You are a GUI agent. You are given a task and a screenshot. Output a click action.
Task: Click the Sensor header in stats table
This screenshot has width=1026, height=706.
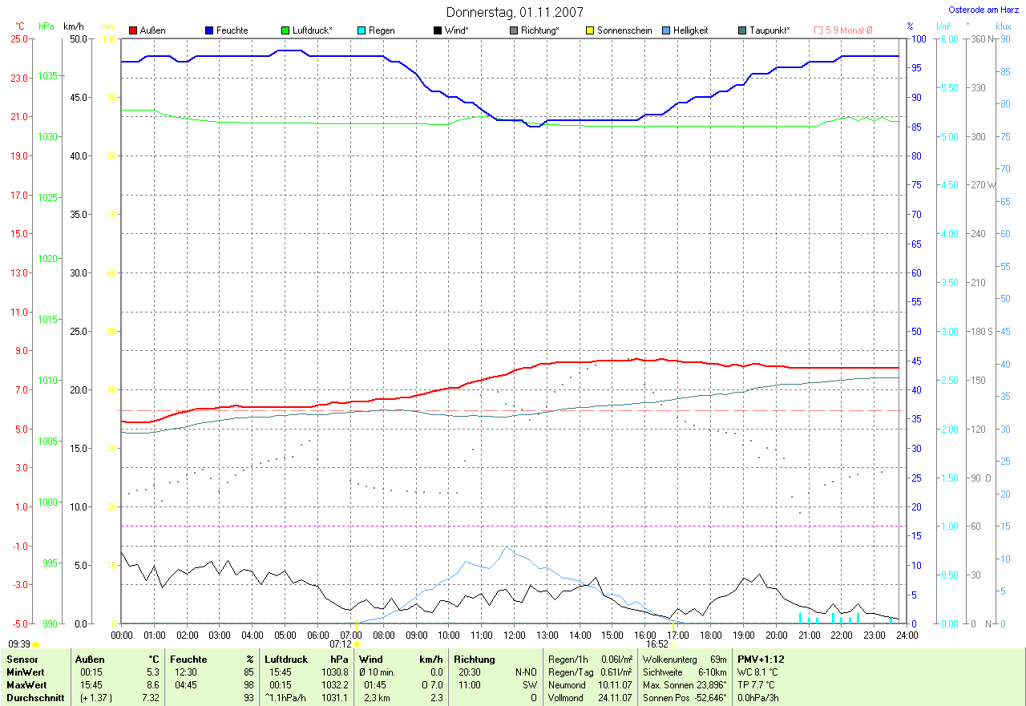pos(22,660)
